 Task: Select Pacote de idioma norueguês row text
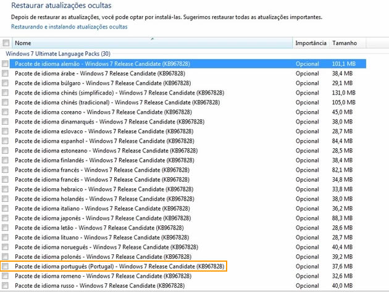(106, 247)
